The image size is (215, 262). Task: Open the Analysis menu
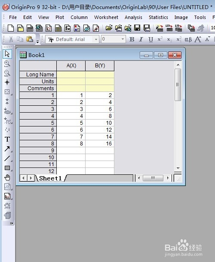133,17
